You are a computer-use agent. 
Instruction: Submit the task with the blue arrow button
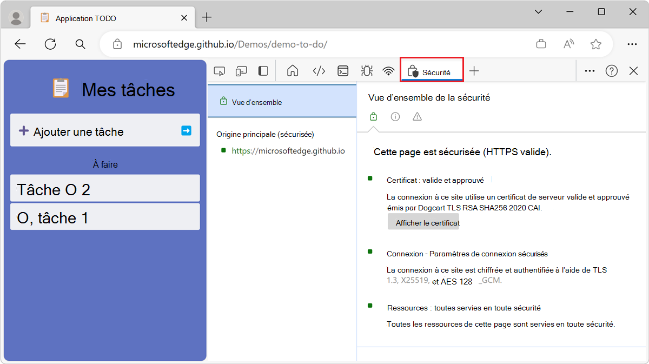[x=186, y=130]
